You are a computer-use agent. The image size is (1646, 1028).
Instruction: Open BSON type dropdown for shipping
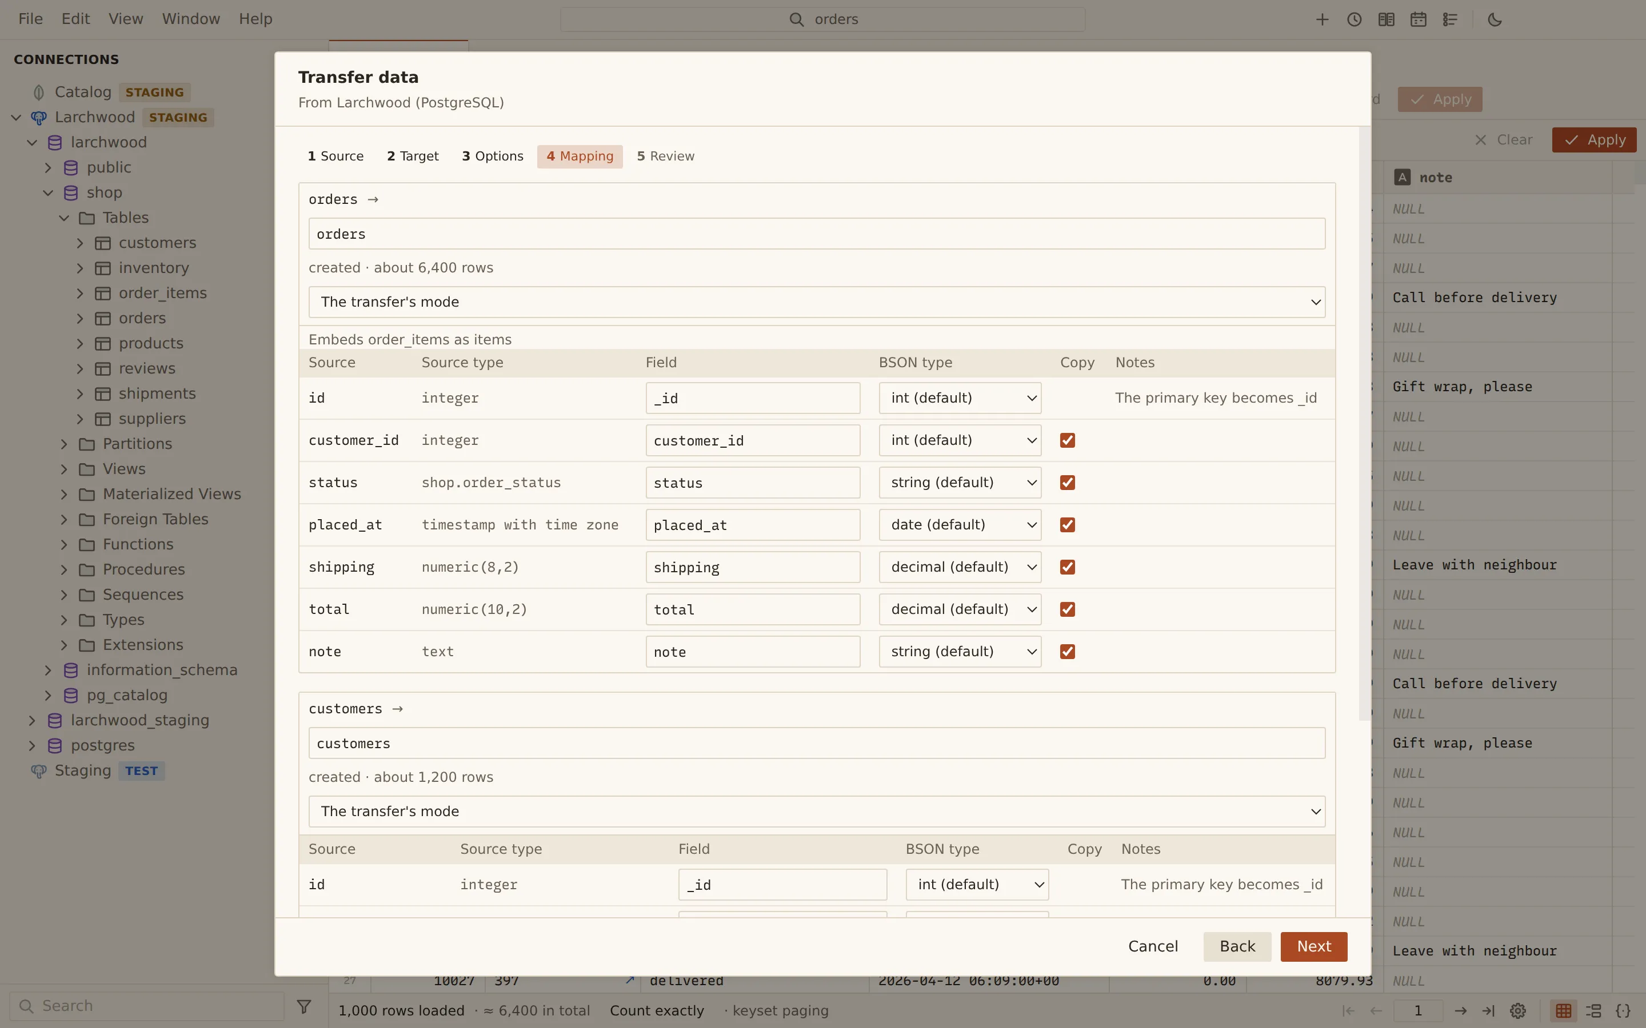(960, 567)
